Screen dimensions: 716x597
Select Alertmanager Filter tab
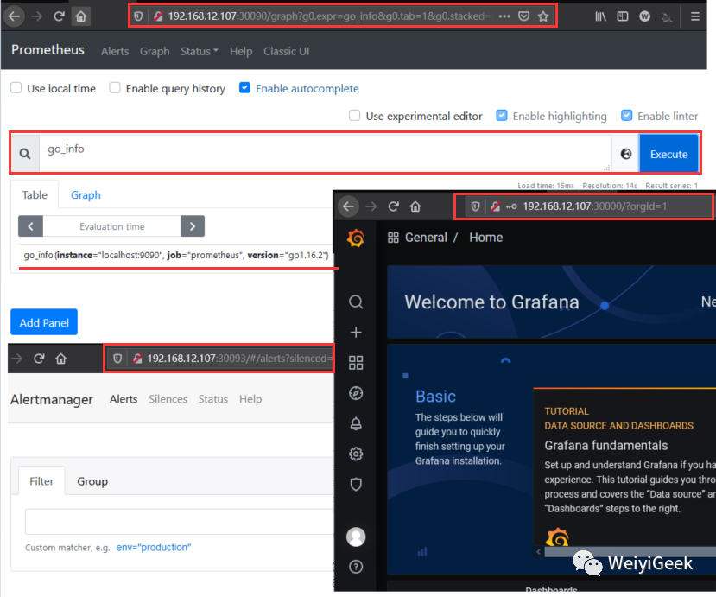41,481
